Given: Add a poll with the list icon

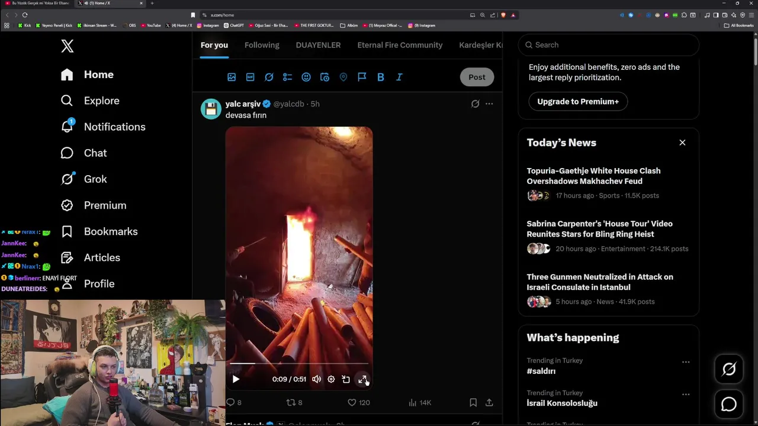Looking at the screenshot, I should pyautogui.click(x=287, y=77).
